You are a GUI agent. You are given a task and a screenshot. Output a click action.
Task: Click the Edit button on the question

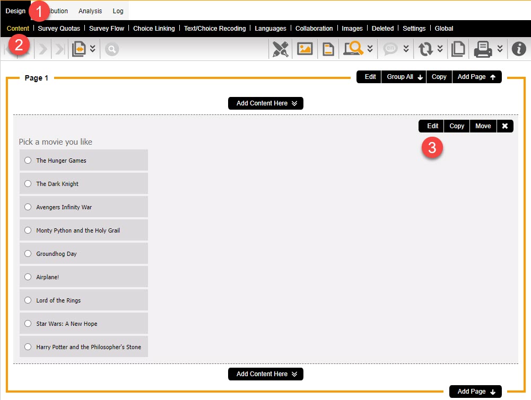(x=431, y=126)
